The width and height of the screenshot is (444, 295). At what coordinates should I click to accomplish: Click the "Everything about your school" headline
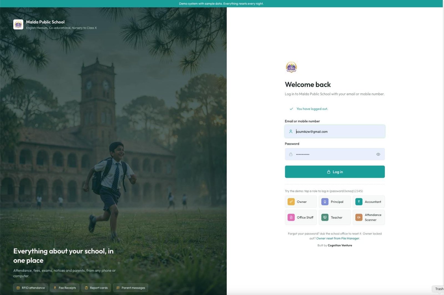63,256
